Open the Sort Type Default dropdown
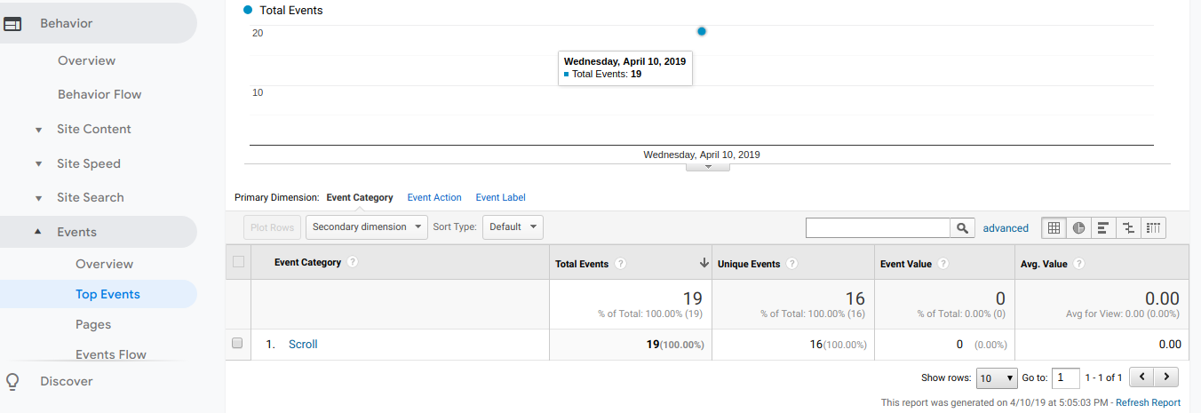Screen dimensions: 1201x413 tap(513, 226)
